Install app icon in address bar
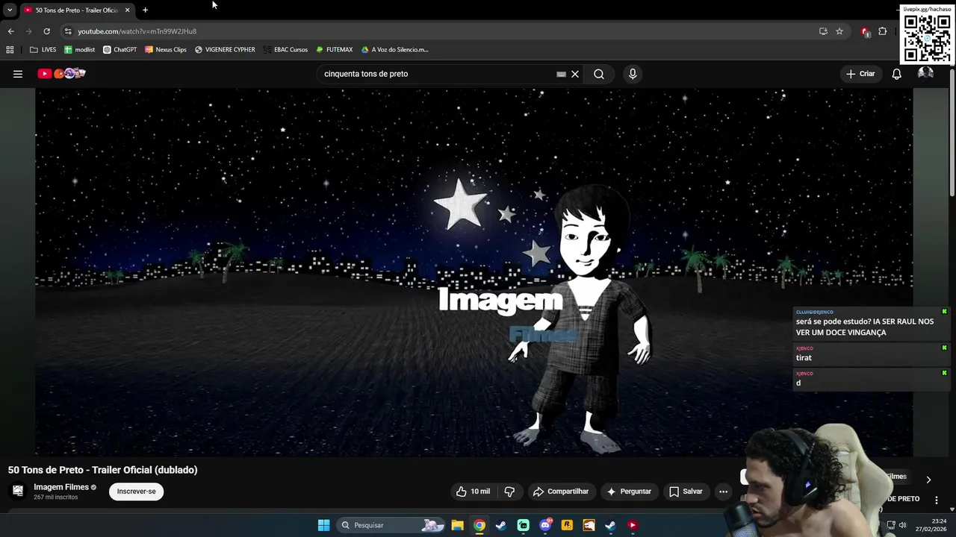This screenshot has height=537, width=956. click(823, 31)
